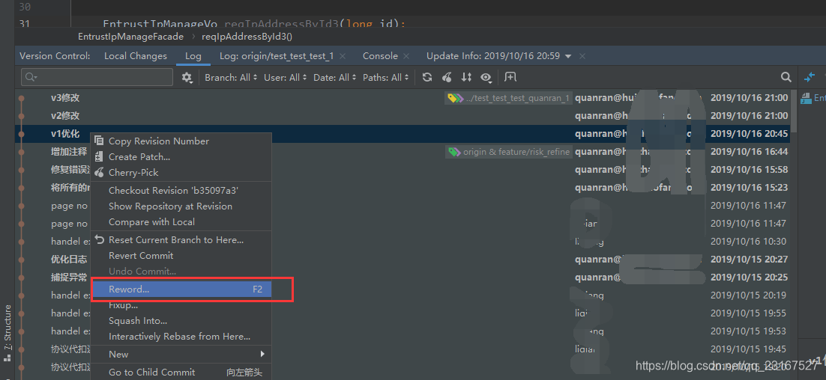Switch to the Local Changes tab
Image resolution: width=826 pixels, height=380 pixels.
point(136,55)
